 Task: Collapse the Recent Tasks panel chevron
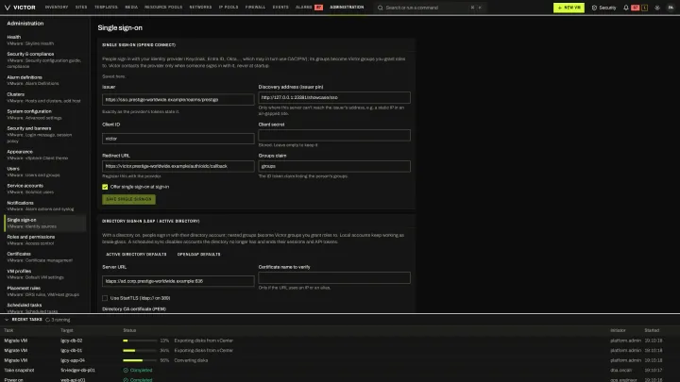7,320
